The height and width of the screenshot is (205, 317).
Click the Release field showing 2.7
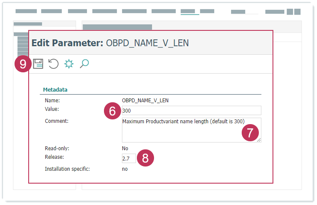tap(128, 158)
